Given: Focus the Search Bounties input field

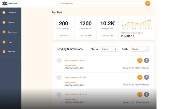Looking at the screenshot, I should (x=101, y=3).
